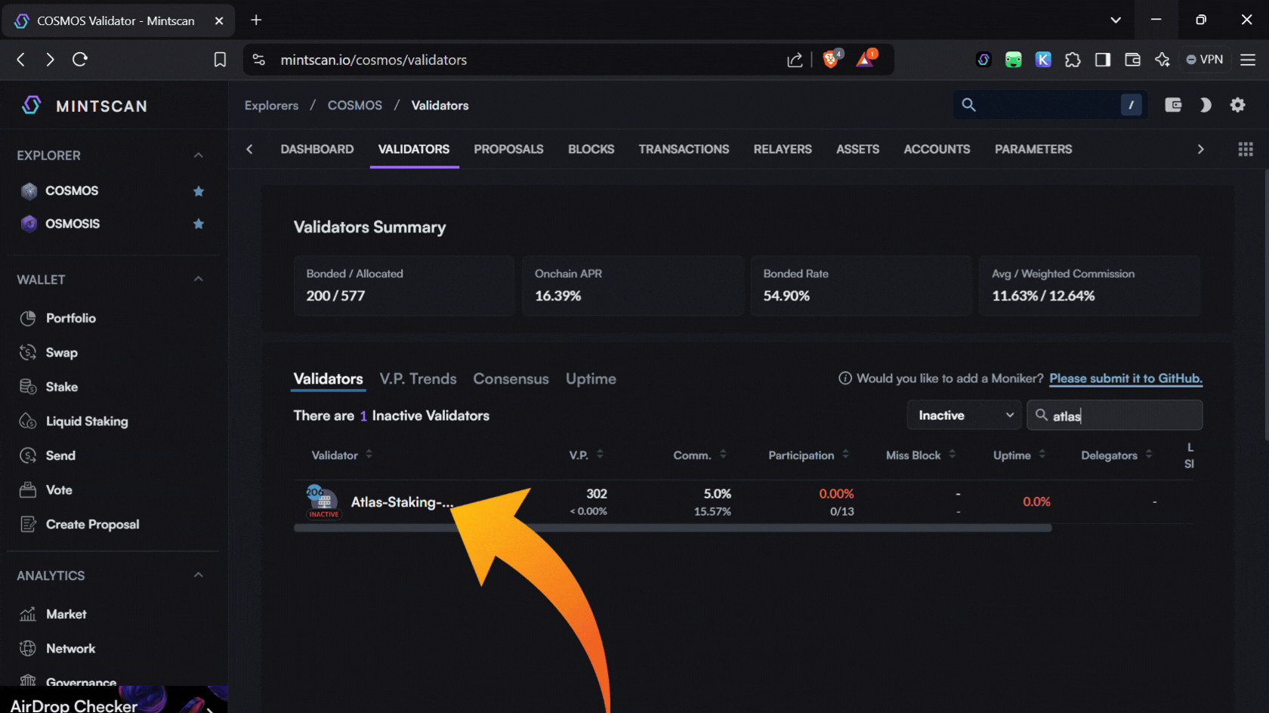Click Brave Shields lion icon
Image resolution: width=1269 pixels, height=713 pixels.
pyautogui.click(x=831, y=60)
